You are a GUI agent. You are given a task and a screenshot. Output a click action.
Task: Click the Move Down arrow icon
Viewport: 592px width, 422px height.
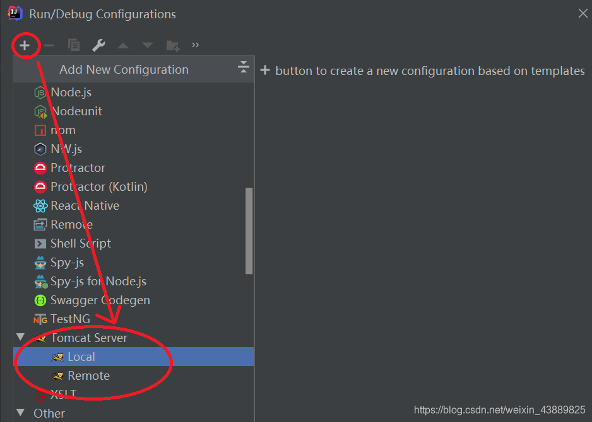pos(148,45)
